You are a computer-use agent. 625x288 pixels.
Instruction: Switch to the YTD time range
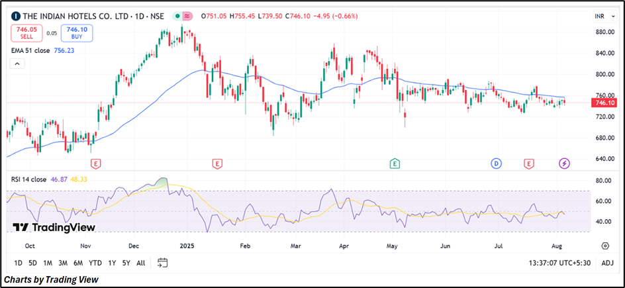tap(95, 263)
